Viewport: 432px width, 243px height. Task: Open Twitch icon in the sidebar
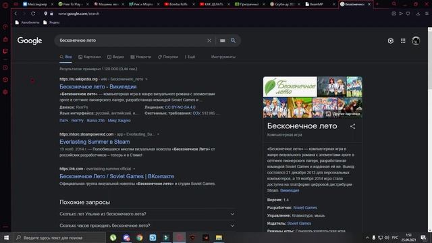[x=5, y=51]
